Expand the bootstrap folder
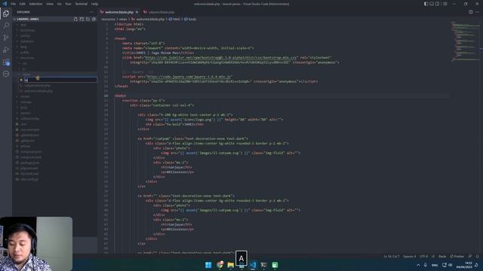This screenshot has width=483, height=271. tap(27, 30)
